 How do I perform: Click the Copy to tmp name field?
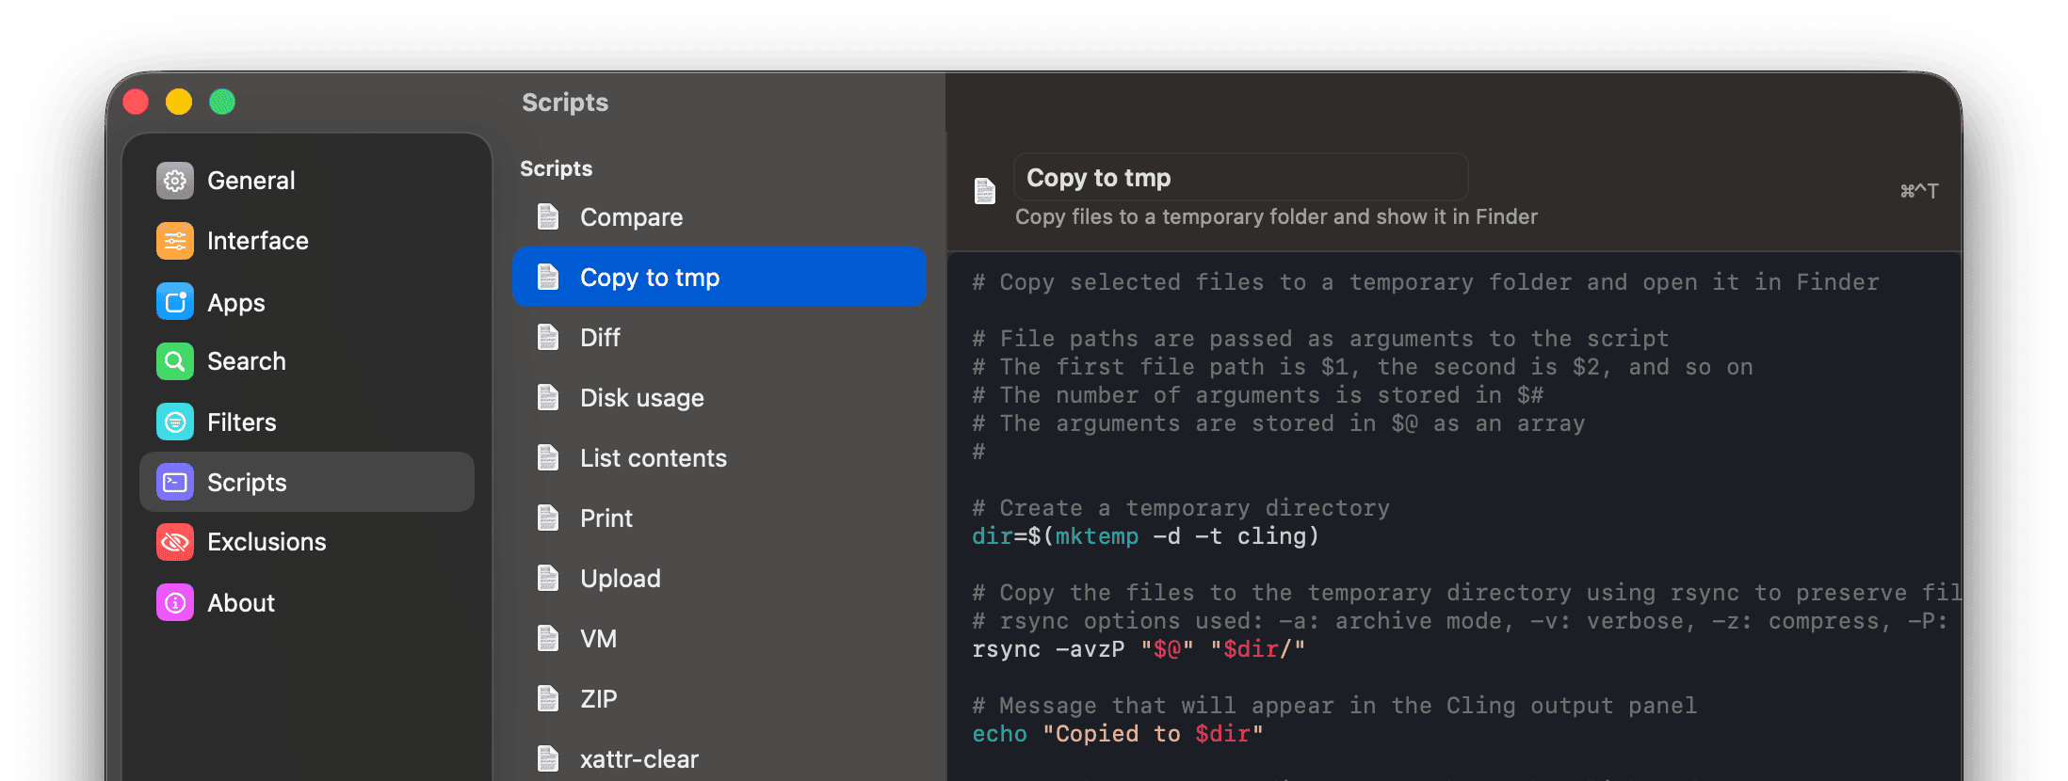(1240, 177)
